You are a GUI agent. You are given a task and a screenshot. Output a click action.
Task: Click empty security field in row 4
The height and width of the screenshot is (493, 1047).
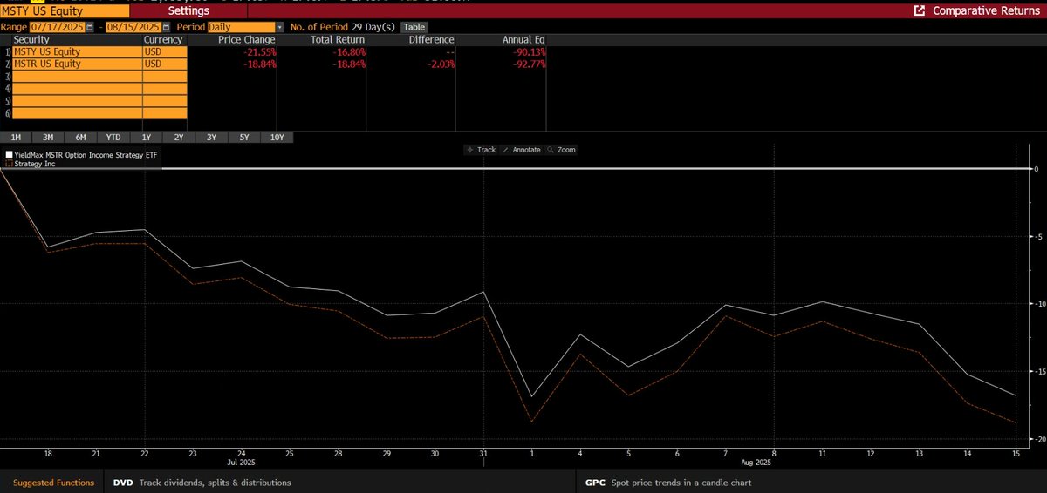pos(77,88)
